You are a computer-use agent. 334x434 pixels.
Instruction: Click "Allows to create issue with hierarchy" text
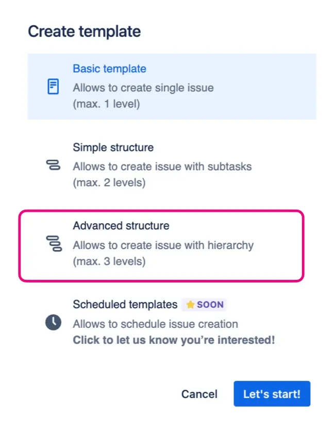(163, 245)
